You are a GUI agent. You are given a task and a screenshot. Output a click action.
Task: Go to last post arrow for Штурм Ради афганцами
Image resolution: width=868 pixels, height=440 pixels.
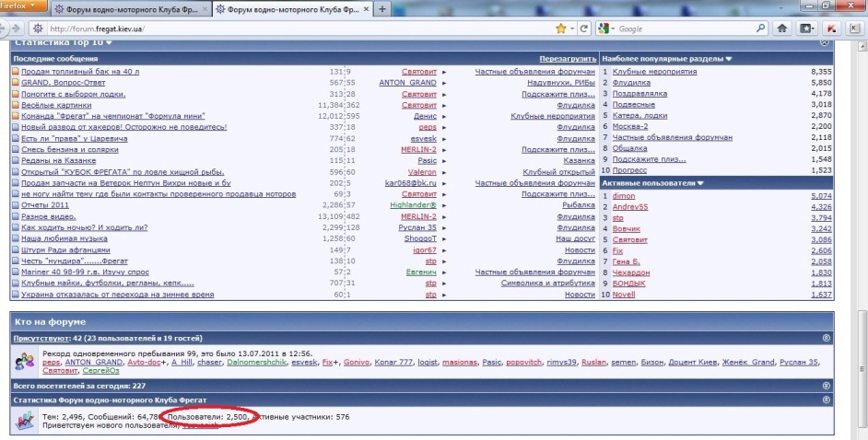(444, 250)
